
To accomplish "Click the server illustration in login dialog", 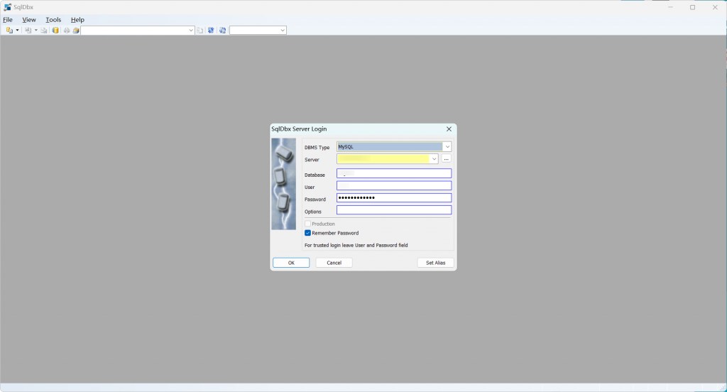I will point(283,184).
